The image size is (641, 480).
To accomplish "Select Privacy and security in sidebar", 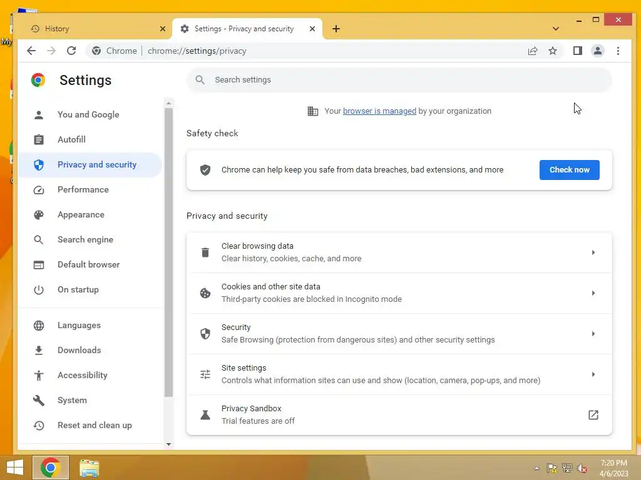I will (x=90, y=164).
